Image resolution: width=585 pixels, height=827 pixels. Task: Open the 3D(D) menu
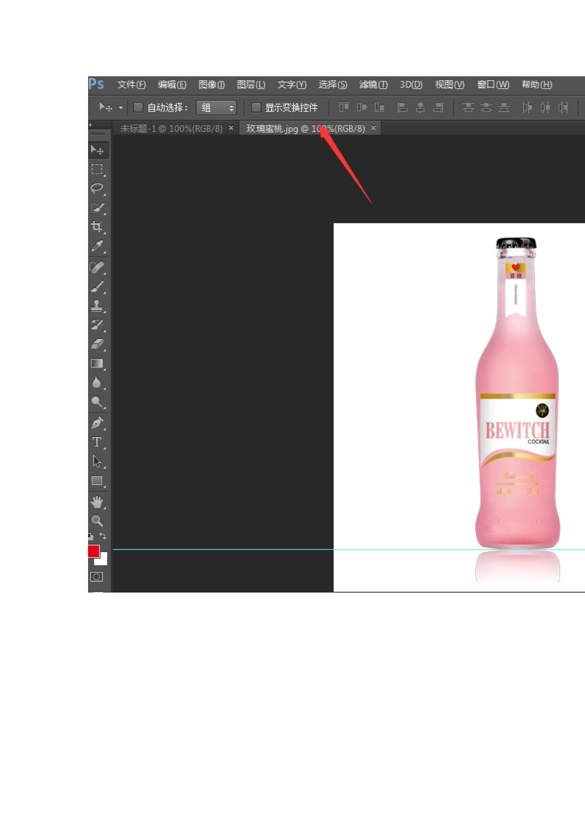click(411, 84)
